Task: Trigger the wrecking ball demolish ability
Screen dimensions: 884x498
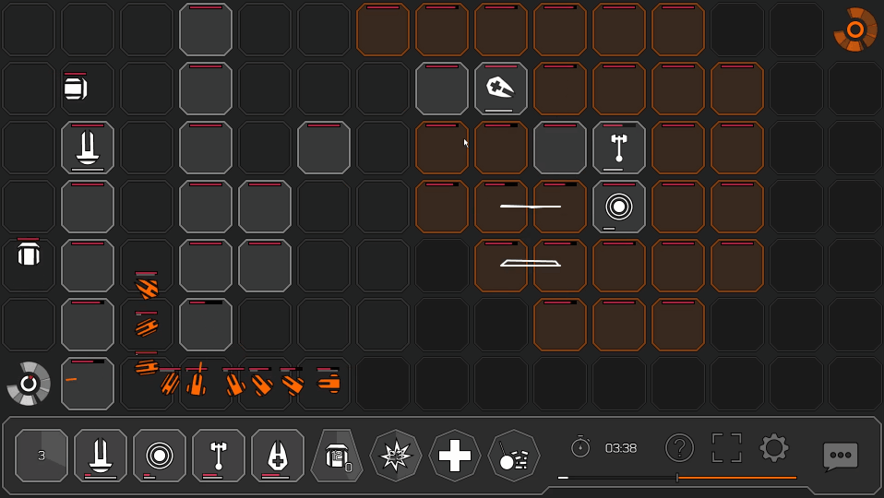Action: pos(514,456)
